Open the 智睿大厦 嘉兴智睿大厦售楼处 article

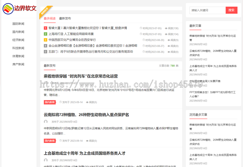point(88,28)
